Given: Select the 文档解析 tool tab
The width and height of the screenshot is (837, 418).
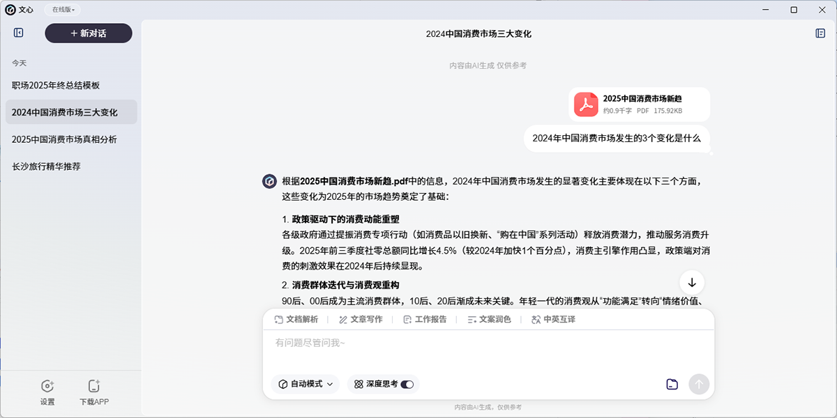Looking at the screenshot, I should coord(296,319).
